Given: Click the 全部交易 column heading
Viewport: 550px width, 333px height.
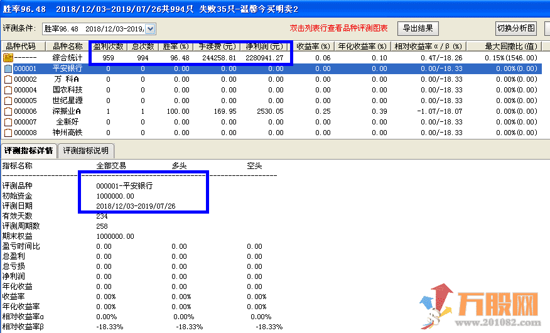Looking at the screenshot, I should (111, 166).
